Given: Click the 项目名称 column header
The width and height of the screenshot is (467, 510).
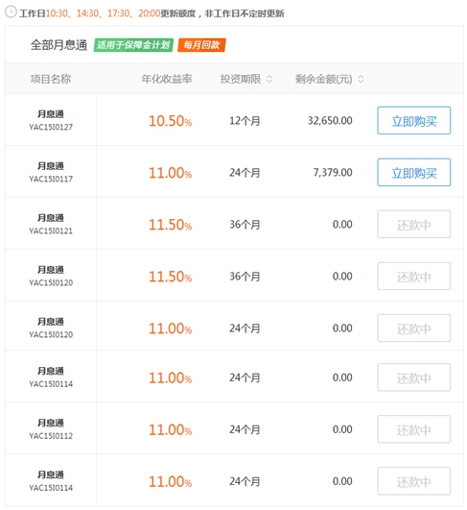Looking at the screenshot, I should [x=51, y=79].
